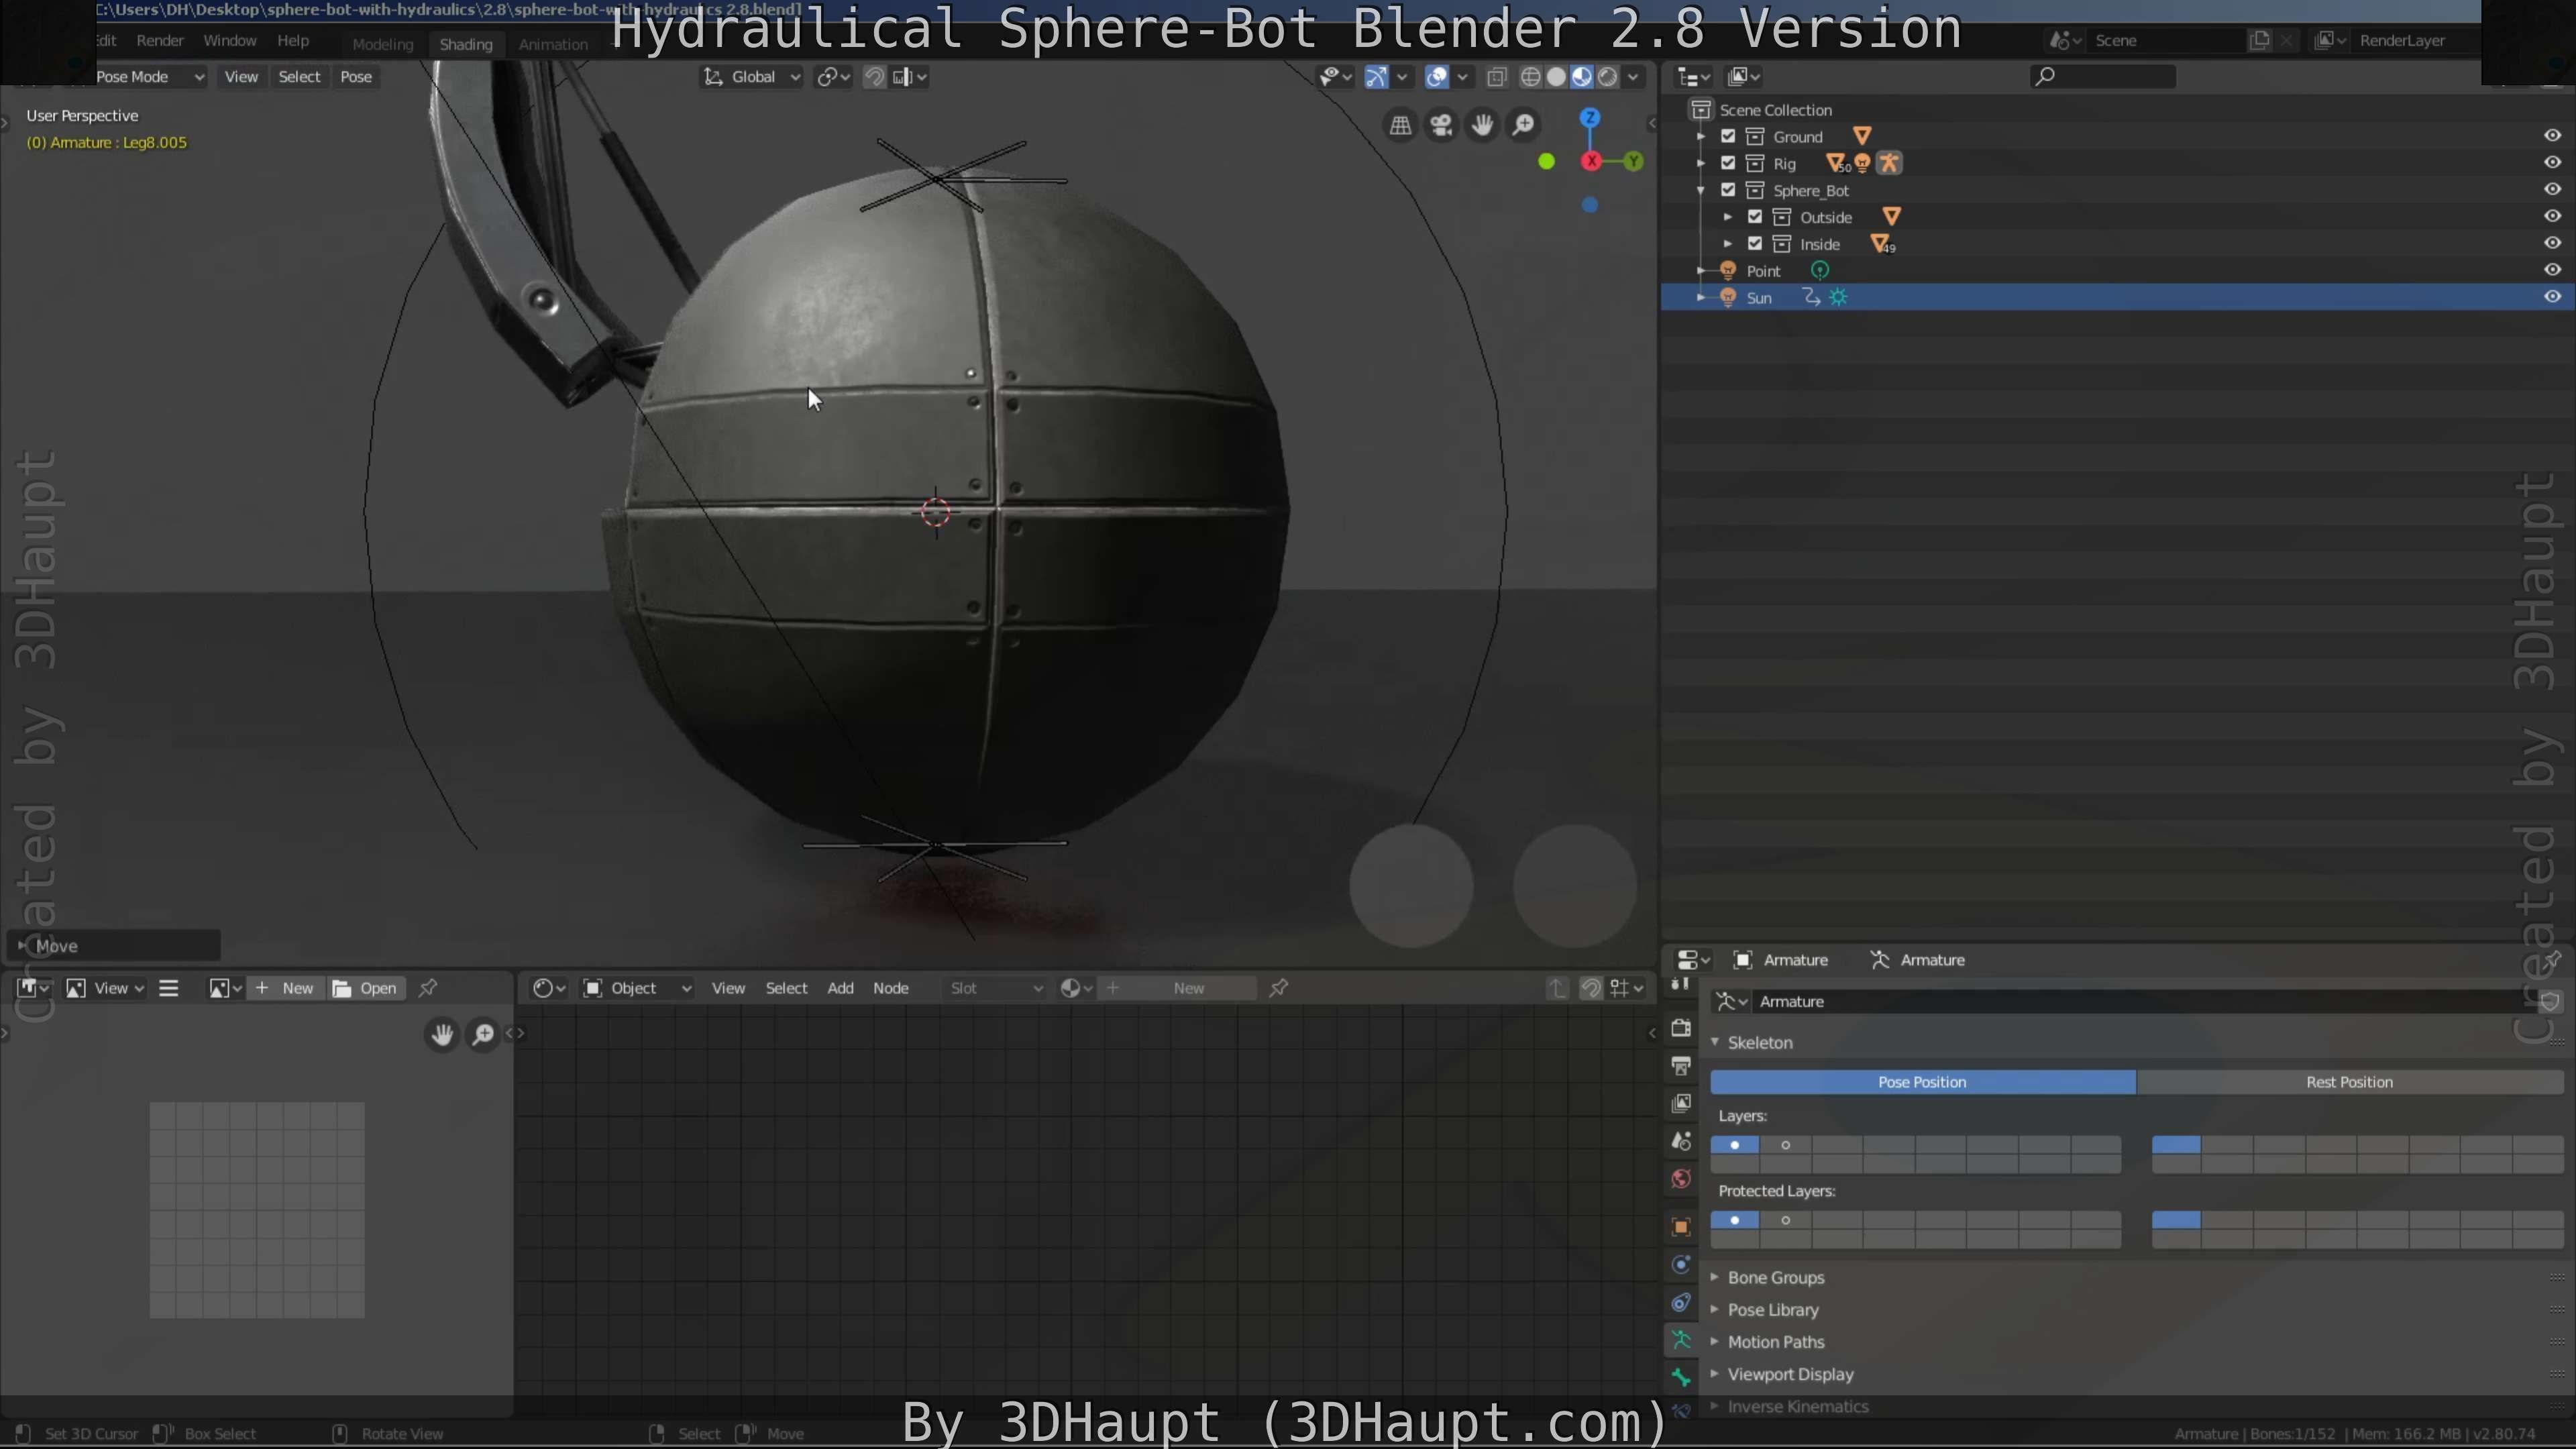Click New image button in image editor
This screenshot has height=1449, width=2576.
286,988
